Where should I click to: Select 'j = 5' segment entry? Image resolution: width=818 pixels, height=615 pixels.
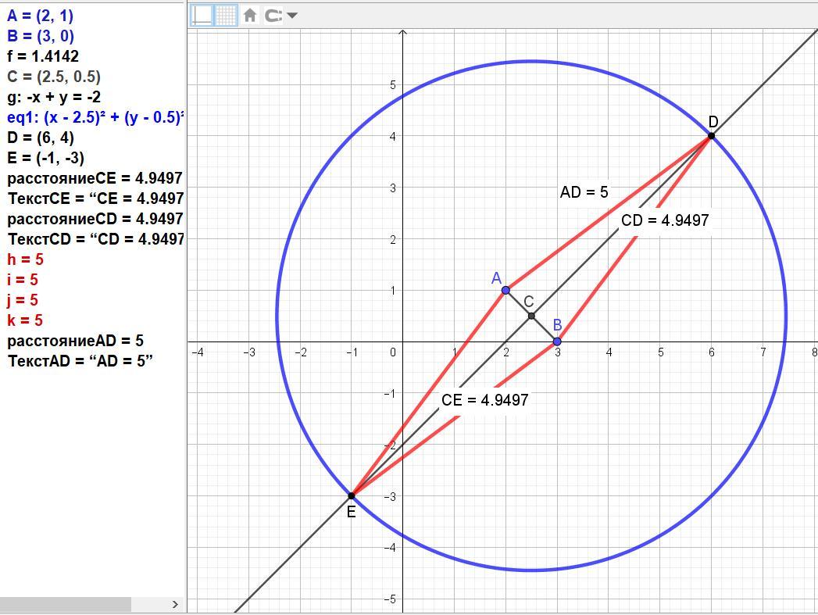pyautogui.click(x=23, y=300)
